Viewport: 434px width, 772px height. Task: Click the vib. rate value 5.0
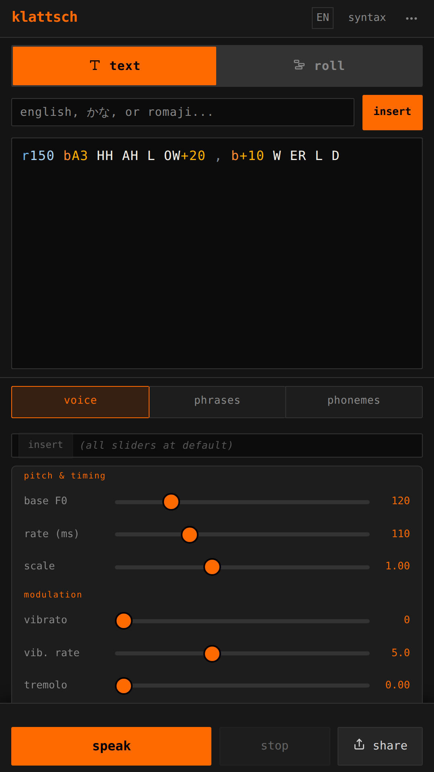click(401, 653)
